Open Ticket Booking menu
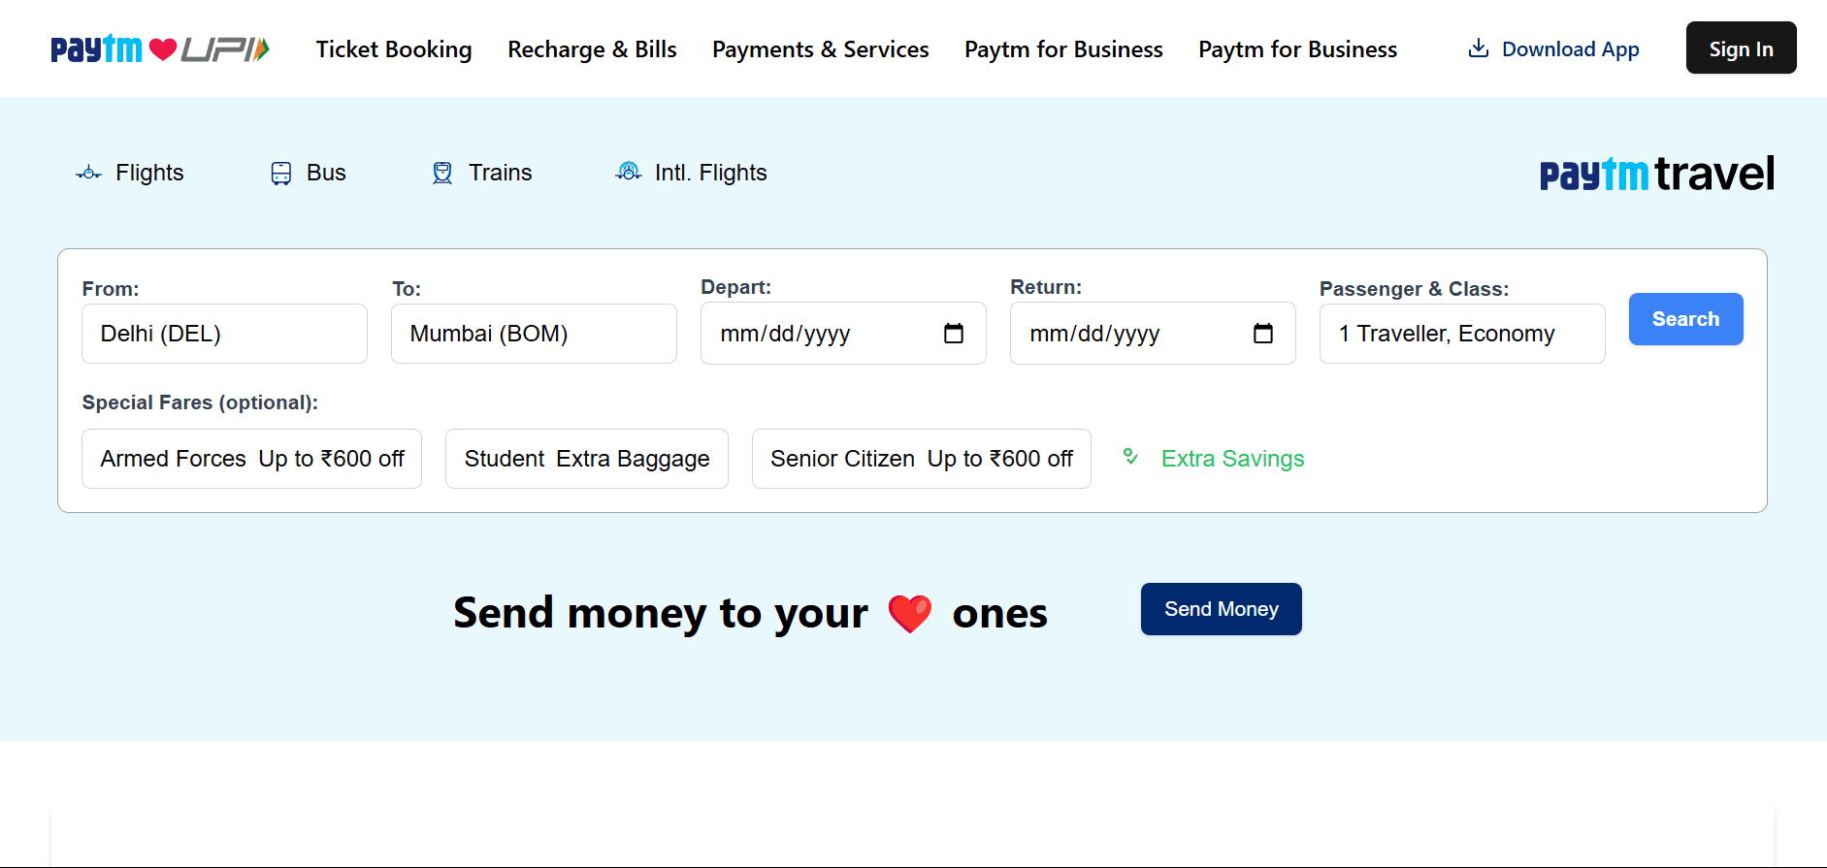1827x868 pixels. pyautogui.click(x=394, y=49)
